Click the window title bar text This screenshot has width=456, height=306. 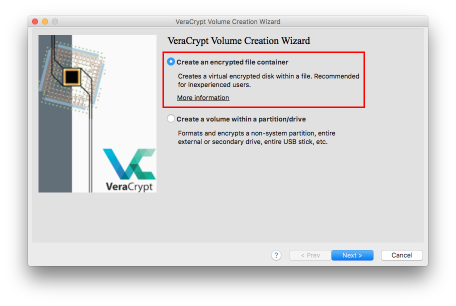click(x=228, y=22)
